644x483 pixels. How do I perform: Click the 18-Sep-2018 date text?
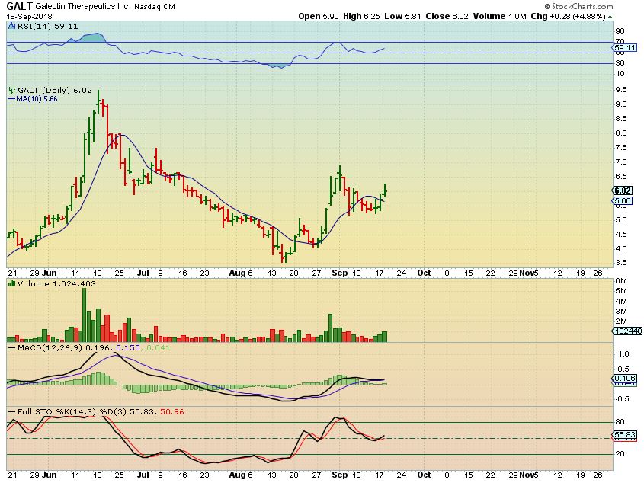point(29,17)
